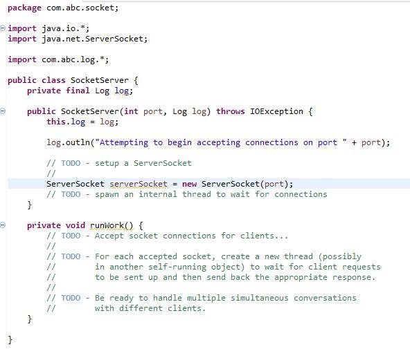This screenshot has height=349, width=410.
Task: Click the new ServerSocket(port) expression
Action: pyautogui.click(x=237, y=184)
